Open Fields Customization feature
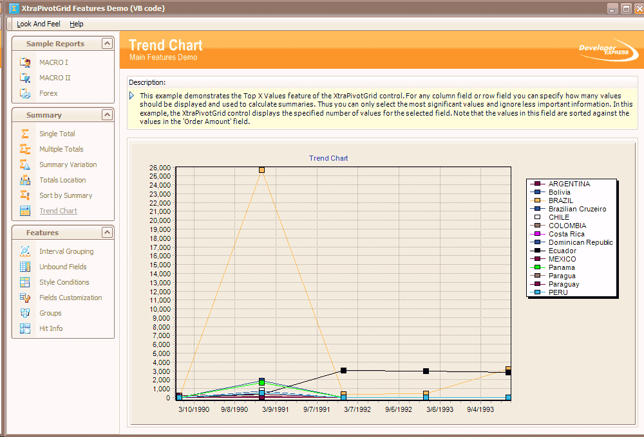 (71, 298)
